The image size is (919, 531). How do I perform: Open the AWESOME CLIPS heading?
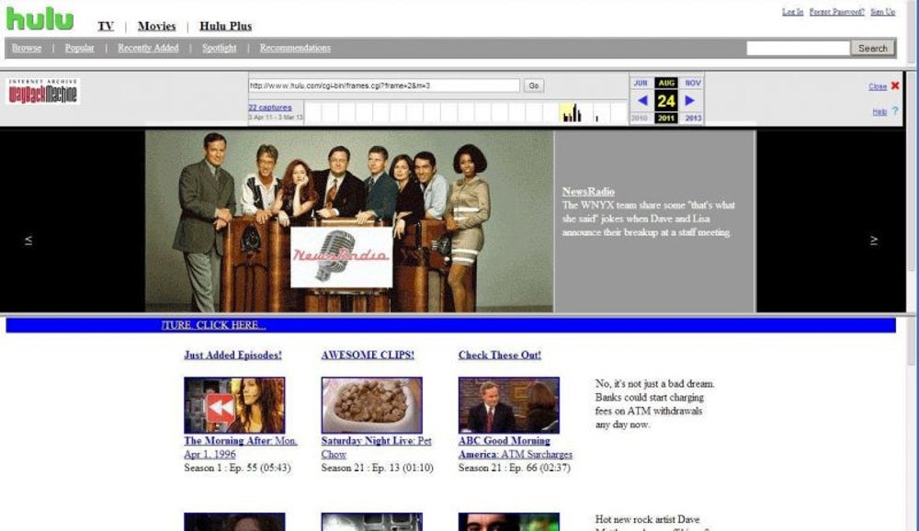click(368, 356)
